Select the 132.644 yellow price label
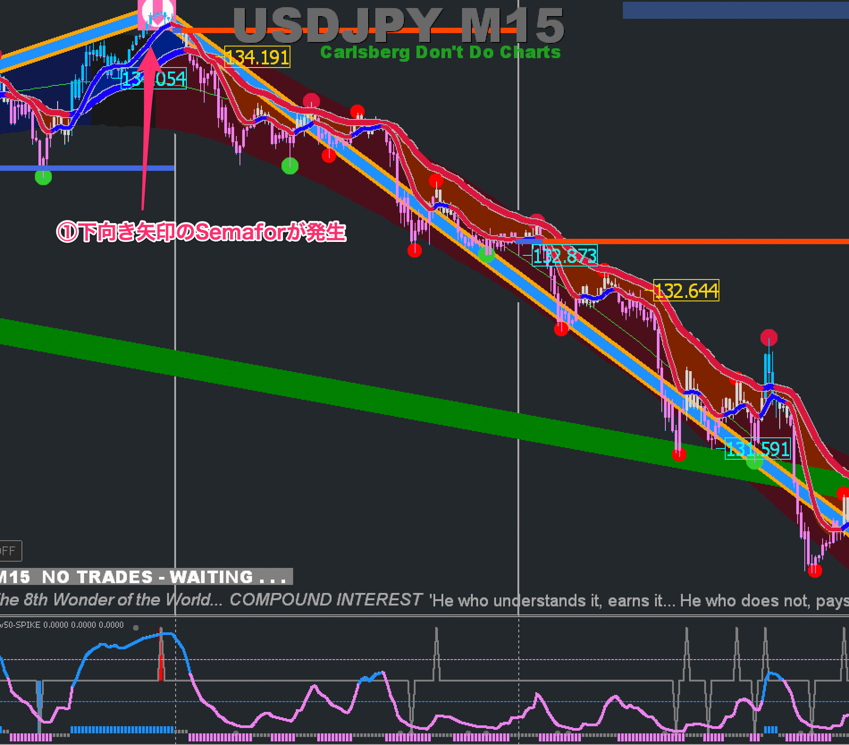849x745 pixels. click(686, 291)
